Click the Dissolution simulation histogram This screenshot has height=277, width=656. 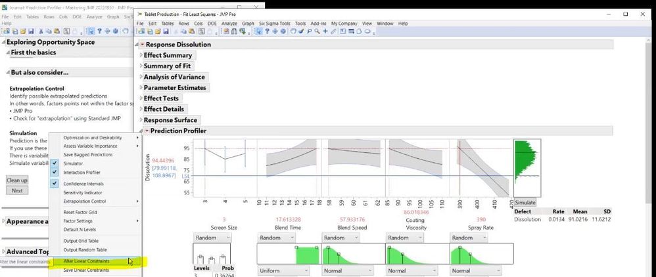tap(527, 168)
